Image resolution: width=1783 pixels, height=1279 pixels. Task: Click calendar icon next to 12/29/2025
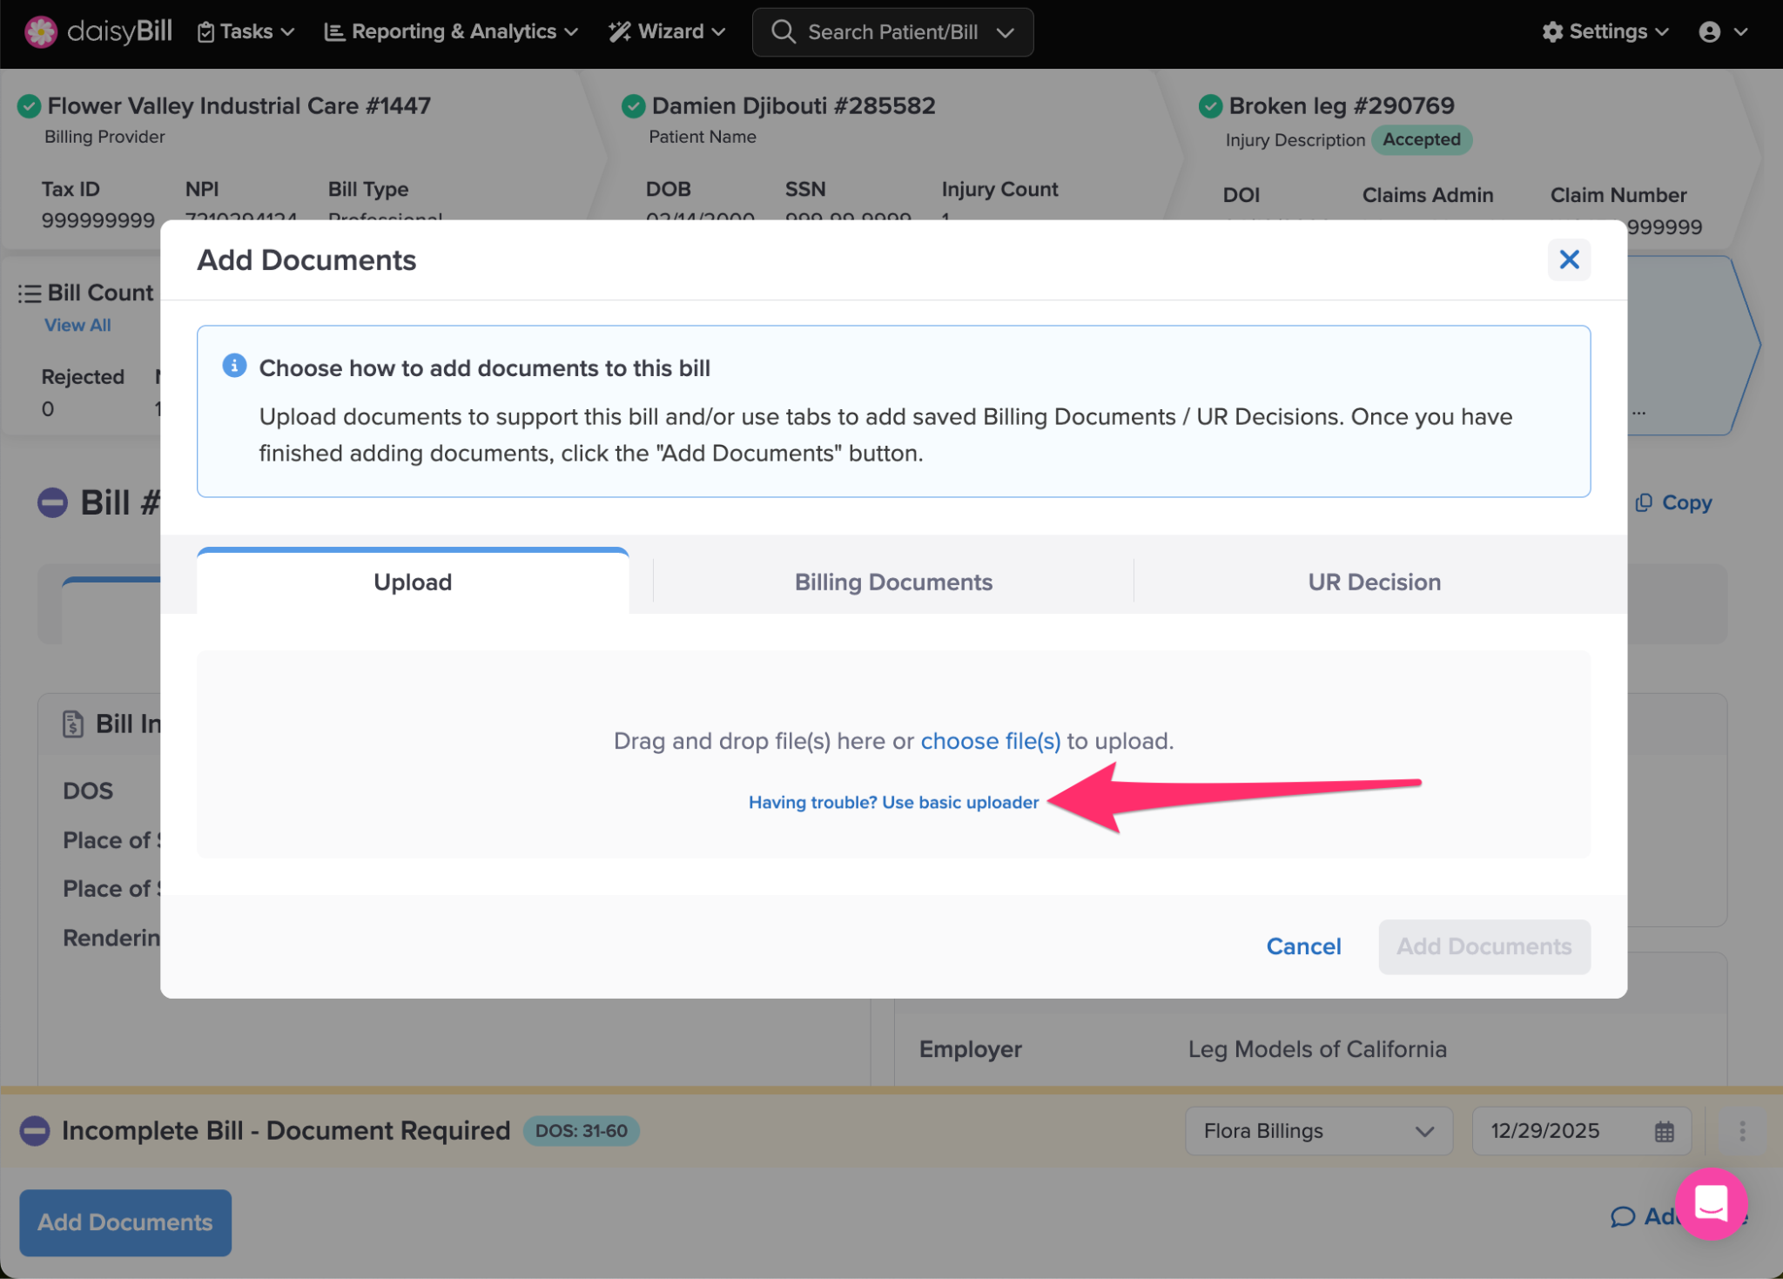(x=1664, y=1131)
